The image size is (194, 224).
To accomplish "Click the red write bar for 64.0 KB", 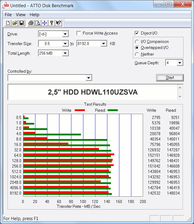I will 69,154.
